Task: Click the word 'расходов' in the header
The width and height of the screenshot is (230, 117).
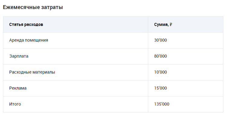Action: 34,24
